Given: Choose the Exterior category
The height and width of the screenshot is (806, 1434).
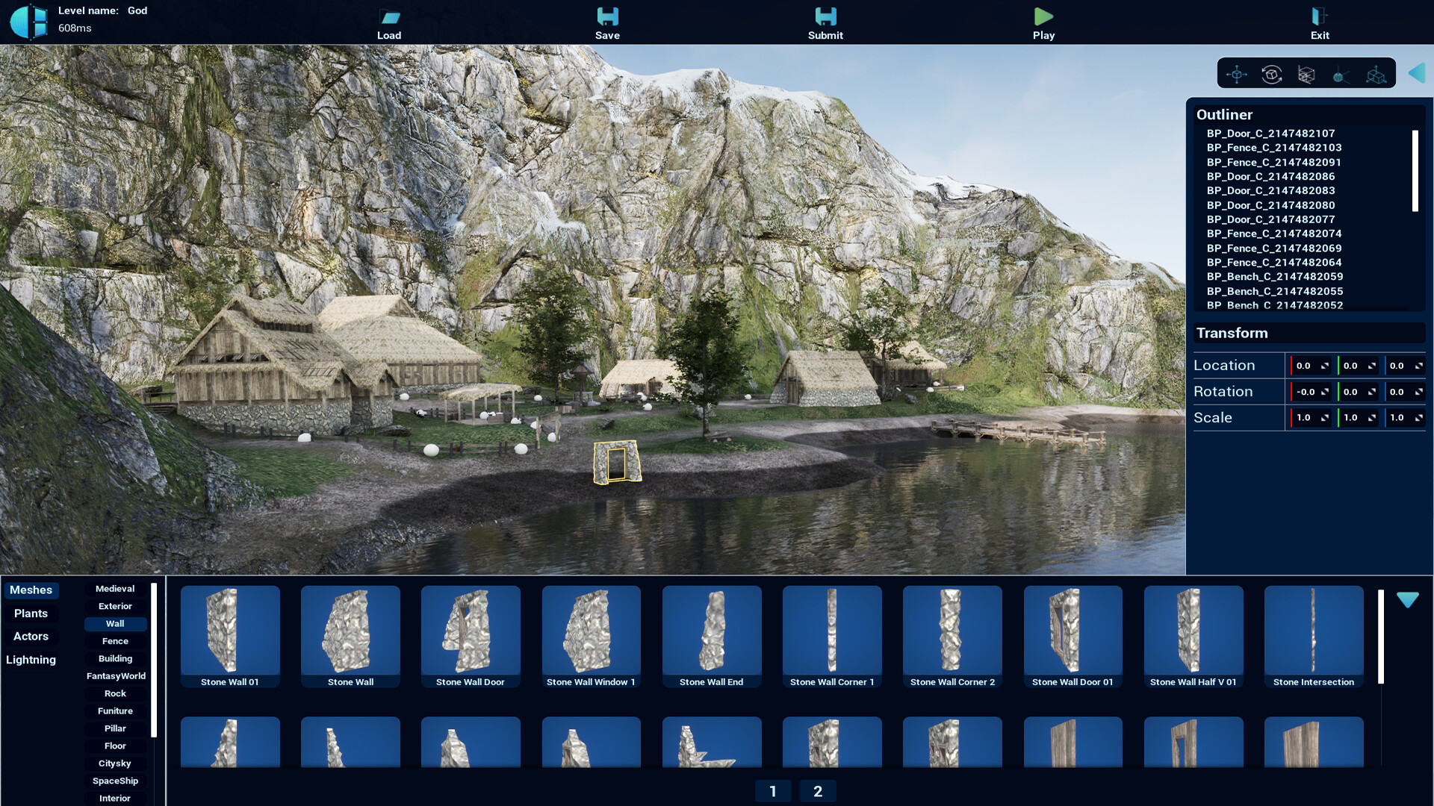Looking at the screenshot, I should pyautogui.click(x=115, y=606).
